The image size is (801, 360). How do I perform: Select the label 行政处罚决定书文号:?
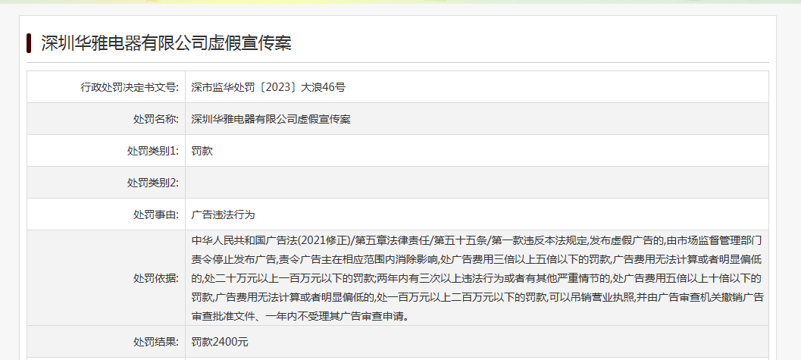(130, 87)
